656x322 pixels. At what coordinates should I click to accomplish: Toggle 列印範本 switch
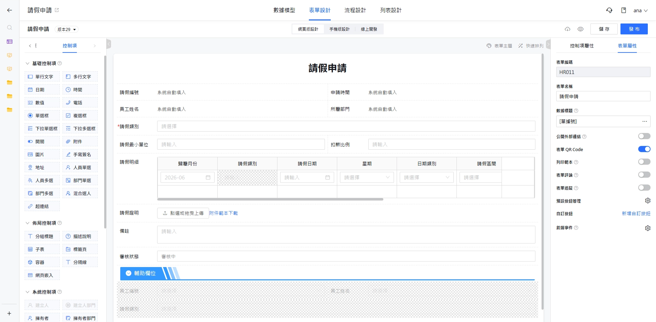click(644, 162)
